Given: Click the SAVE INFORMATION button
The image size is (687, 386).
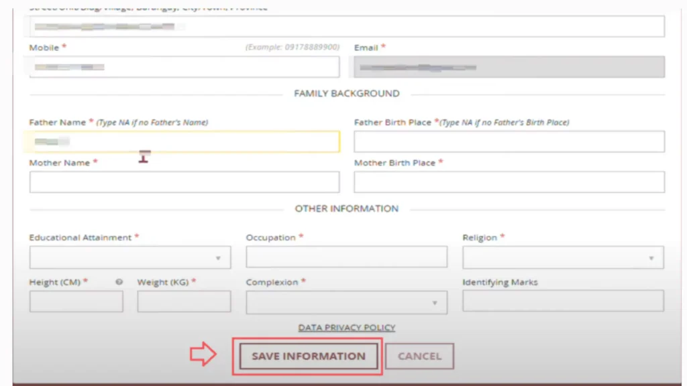Looking at the screenshot, I should click(307, 356).
